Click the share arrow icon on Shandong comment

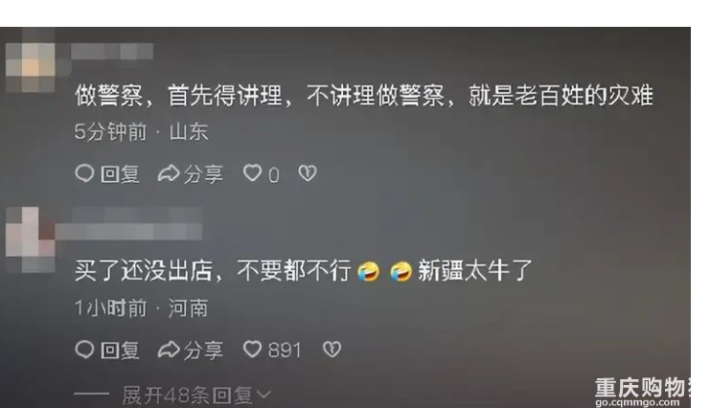tap(169, 173)
